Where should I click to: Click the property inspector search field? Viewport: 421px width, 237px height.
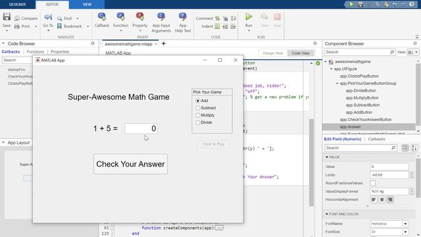coord(360,147)
